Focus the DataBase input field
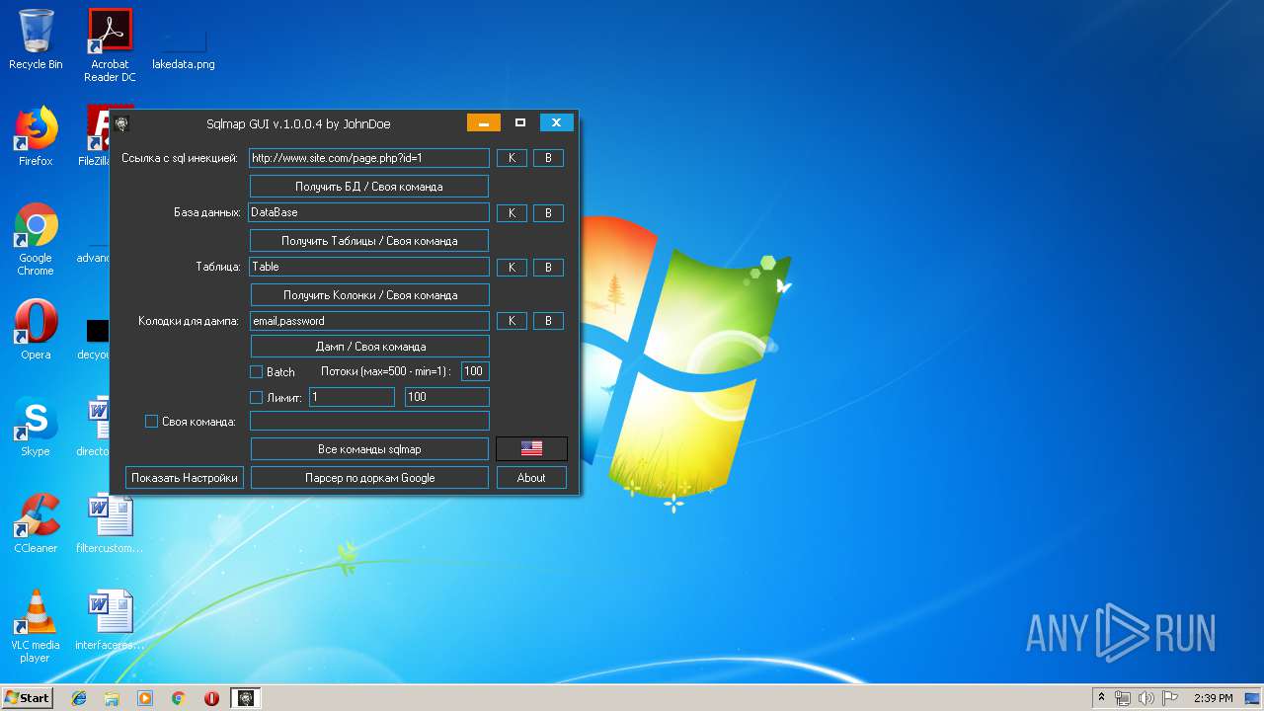1264x711 pixels. (x=369, y=212)
